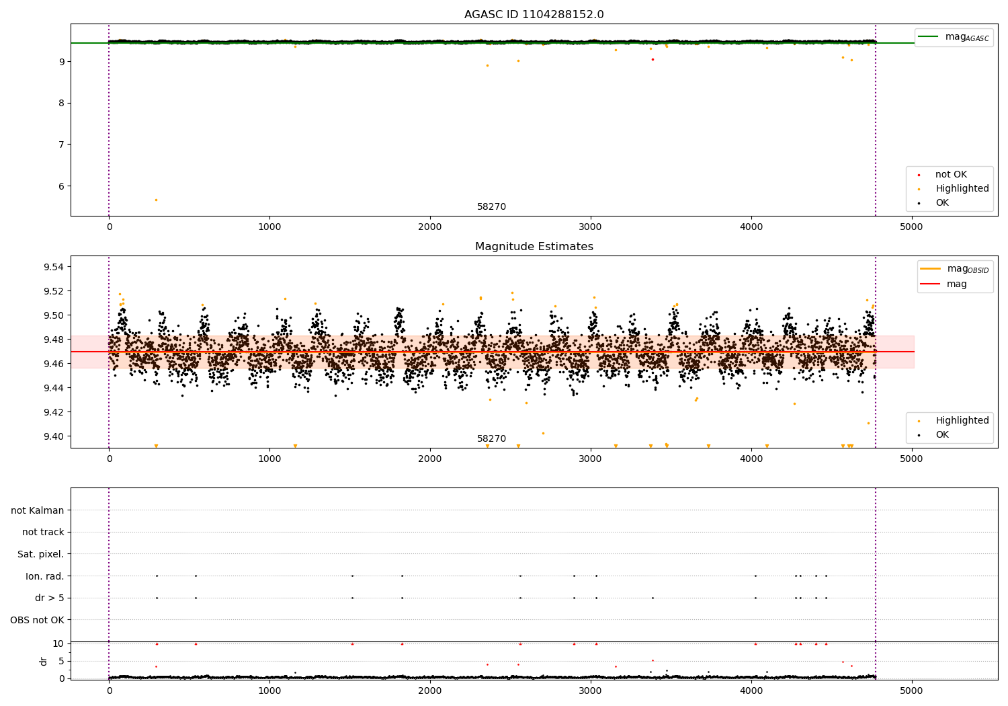Click the 9.48 y-axis tick label
This screenshot has width=1008, height=706.
54,340
